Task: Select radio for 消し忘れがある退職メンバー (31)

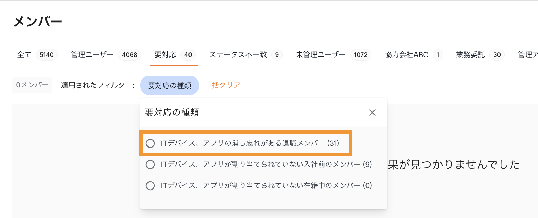Action: (150, 143)
